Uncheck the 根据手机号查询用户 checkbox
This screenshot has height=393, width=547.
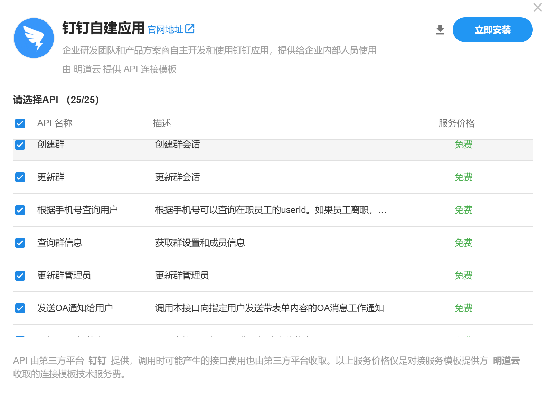coord(20,210)
